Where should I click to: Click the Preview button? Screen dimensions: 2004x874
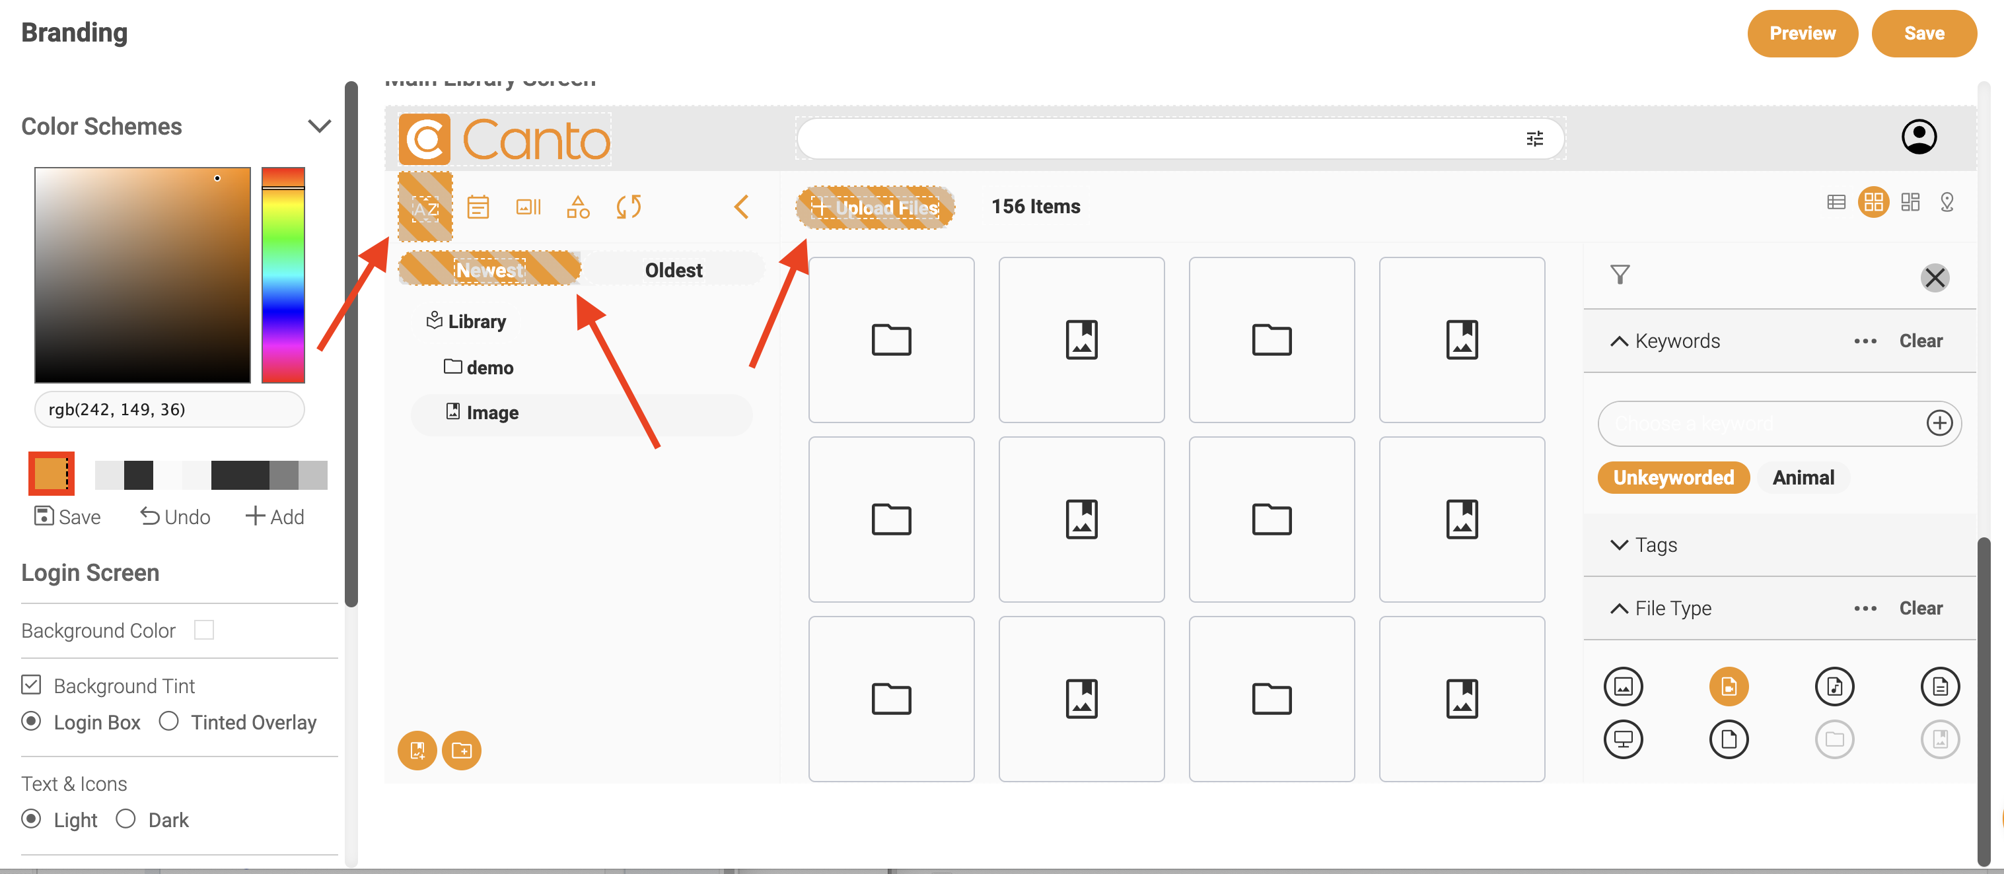click(x=1803, y=34)
